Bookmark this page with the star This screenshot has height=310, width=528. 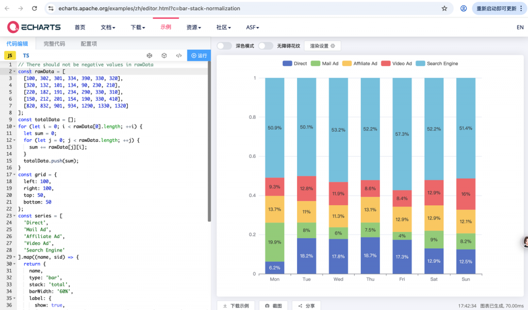point(444,8)
